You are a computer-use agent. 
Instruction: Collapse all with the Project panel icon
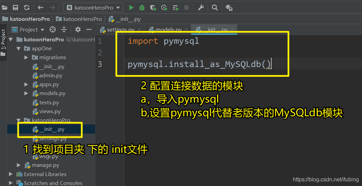point(64,29)
